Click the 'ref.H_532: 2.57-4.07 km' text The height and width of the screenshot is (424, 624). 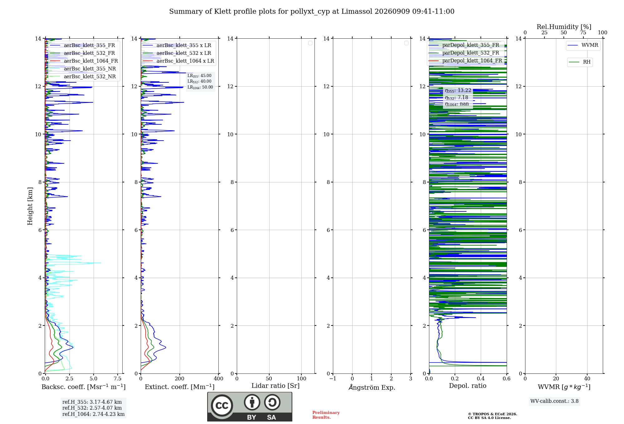click(92, 408)
